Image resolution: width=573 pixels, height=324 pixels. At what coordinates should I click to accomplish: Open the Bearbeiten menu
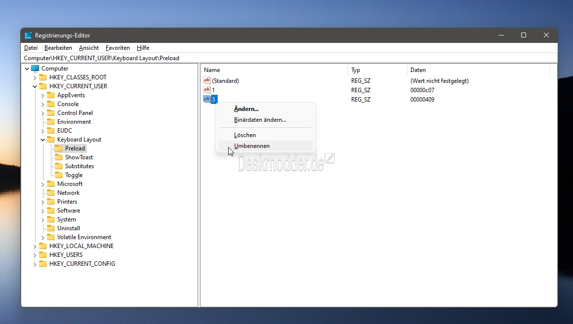pos(58,48)
